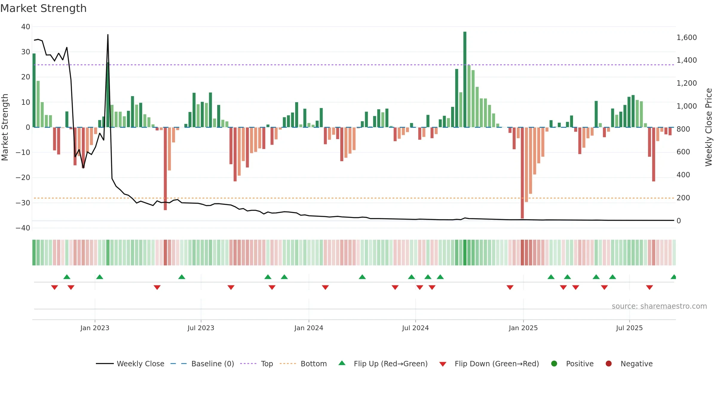Click the deepest red bar near -36
The height and width of the screenshot is (403, 717).
click(x=522, y=173)
